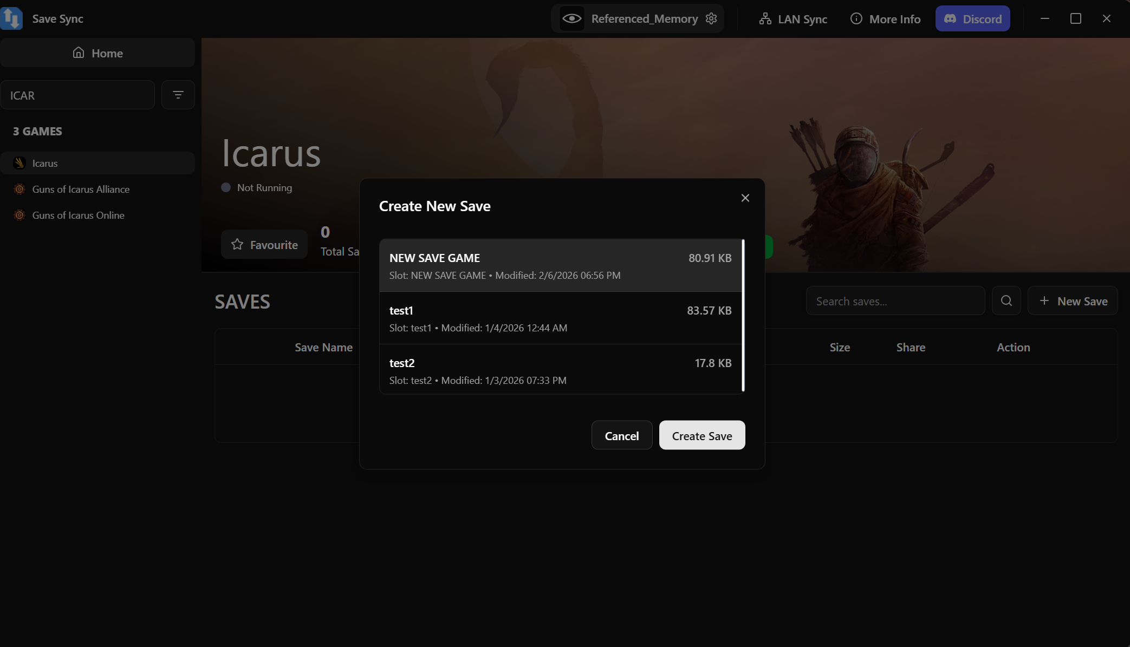Click the Search saves input field
Image resolution: width=1130 pixels, height=647 pixels.
895,301
